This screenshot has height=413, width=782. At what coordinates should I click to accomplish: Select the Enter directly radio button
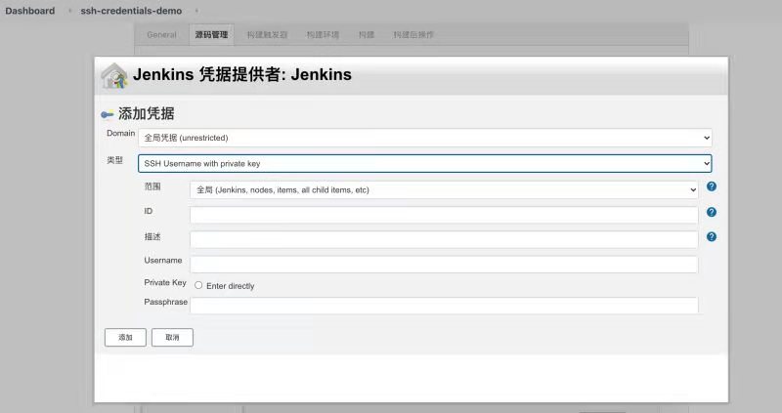click(198, 285)
